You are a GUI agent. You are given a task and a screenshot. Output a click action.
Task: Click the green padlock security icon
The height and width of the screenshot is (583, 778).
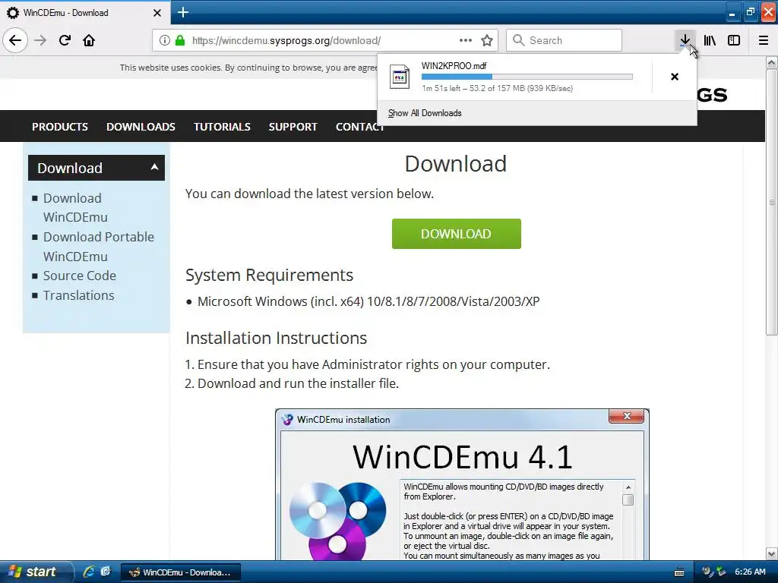(180, 40)
